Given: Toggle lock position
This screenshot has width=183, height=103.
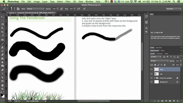Looking at the screenshot, I should pos(162,65).
